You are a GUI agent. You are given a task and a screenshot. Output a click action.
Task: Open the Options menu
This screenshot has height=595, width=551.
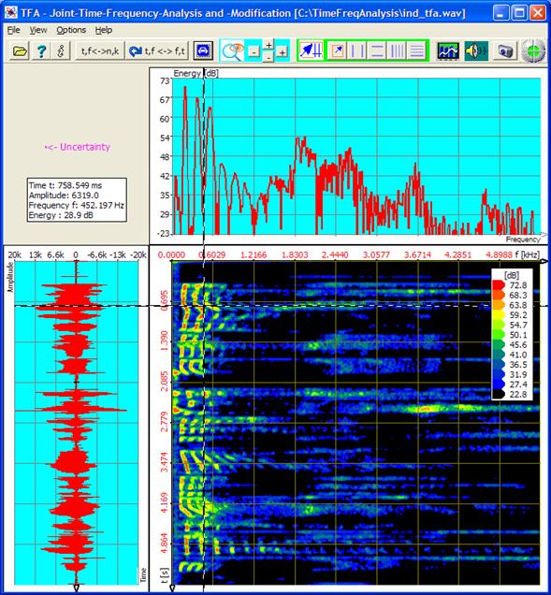pyautogui.click(x=71, y=30)
